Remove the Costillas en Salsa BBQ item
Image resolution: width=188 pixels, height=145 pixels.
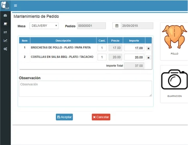click(148, 58)
